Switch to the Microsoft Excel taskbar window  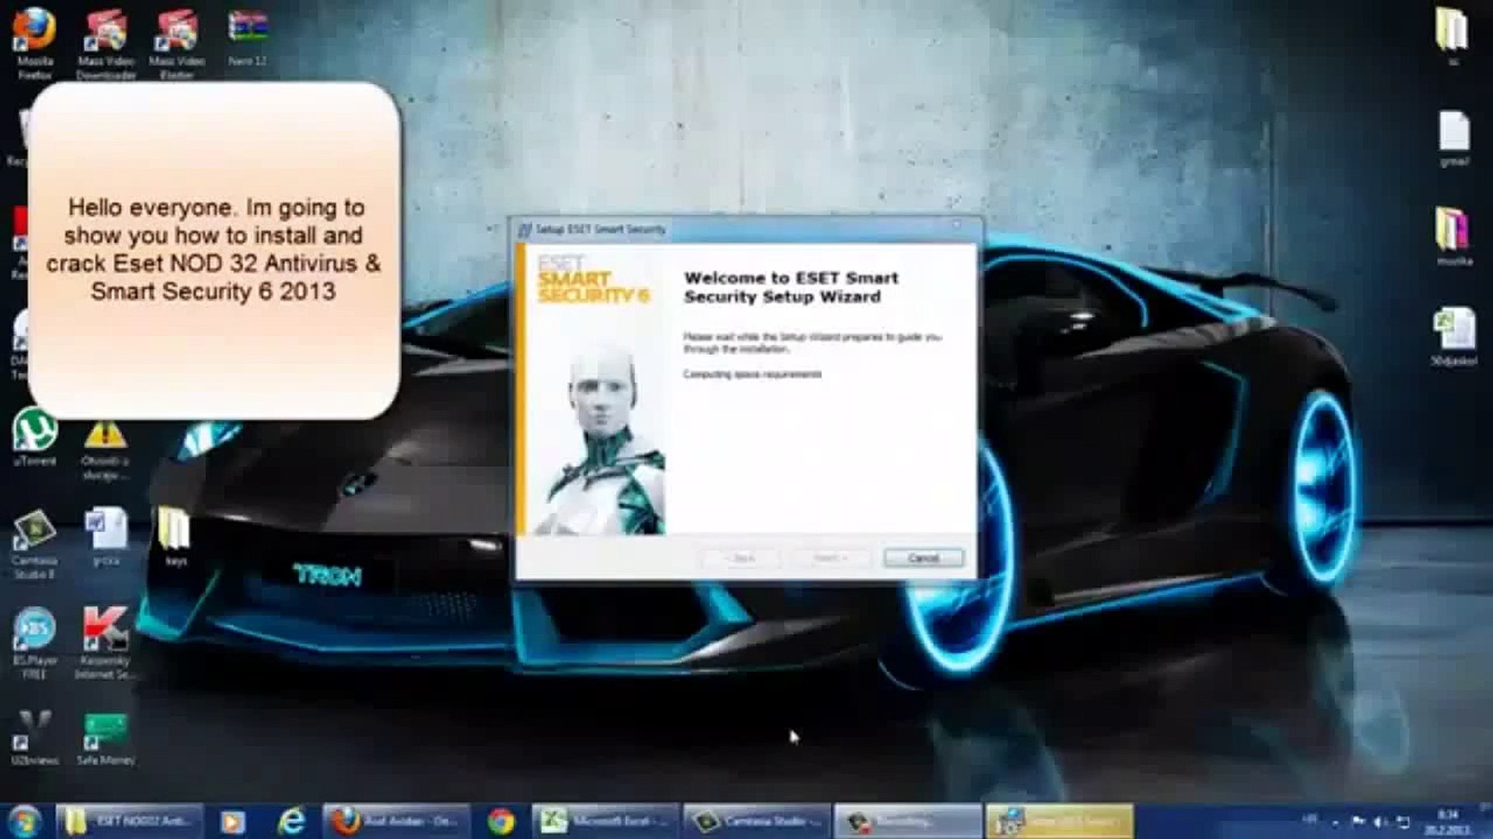point(604,821)
